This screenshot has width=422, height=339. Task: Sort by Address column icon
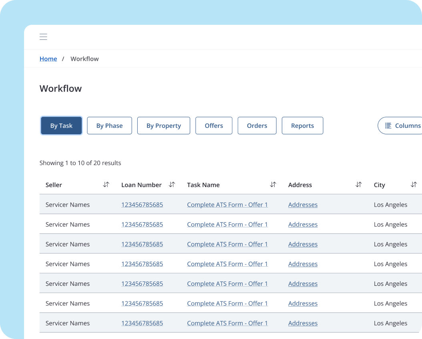tap(358, 185)
